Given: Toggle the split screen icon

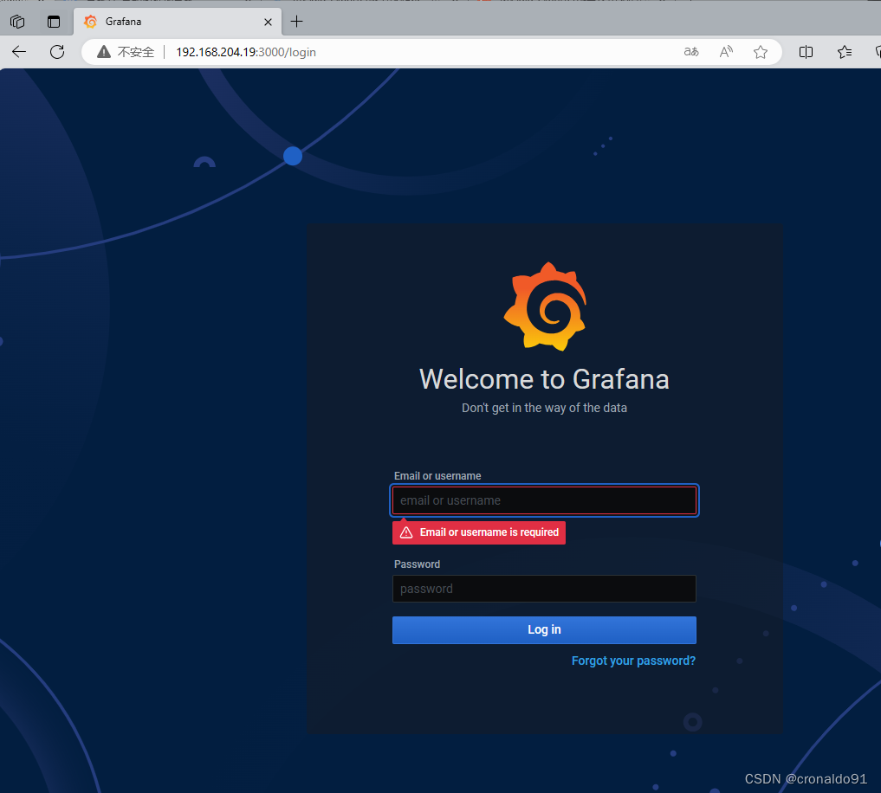Looking at the screenshot, I should [x=806, y=52].
